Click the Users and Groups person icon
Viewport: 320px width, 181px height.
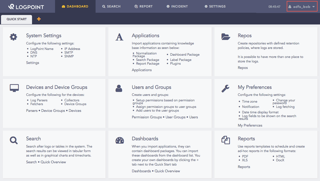point(119,88)
